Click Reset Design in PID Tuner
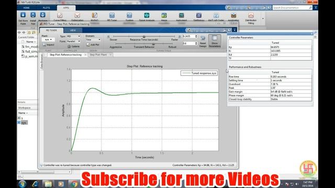Viewport: 335px width, 188px height. point(203,41)
